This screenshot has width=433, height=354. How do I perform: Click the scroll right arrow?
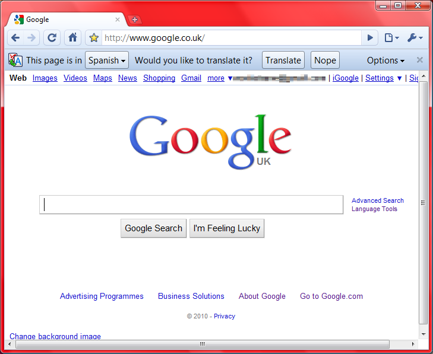[x=413, y=344]
